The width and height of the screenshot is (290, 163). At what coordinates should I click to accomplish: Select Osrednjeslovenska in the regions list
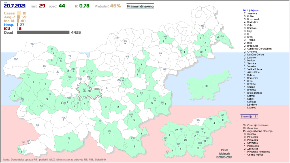[257, 125]
